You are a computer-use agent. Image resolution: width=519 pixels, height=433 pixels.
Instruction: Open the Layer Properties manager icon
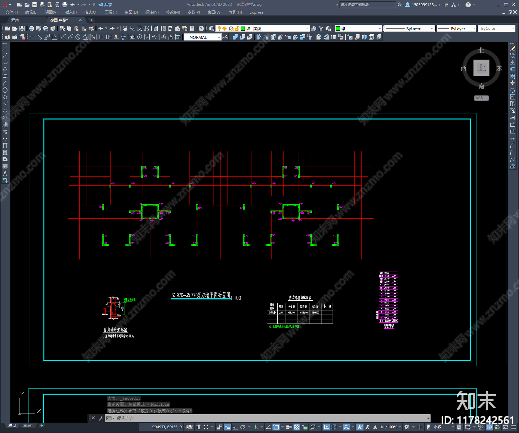tap(212, 29)
